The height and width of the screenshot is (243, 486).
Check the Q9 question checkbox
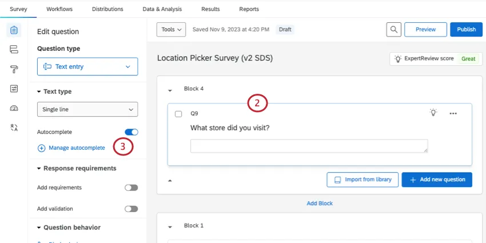[178, 114]
